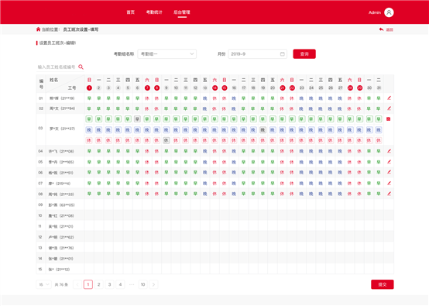Click the red date circle for day 21
This screenshot has height=306, width=429.
coord(283,88)
